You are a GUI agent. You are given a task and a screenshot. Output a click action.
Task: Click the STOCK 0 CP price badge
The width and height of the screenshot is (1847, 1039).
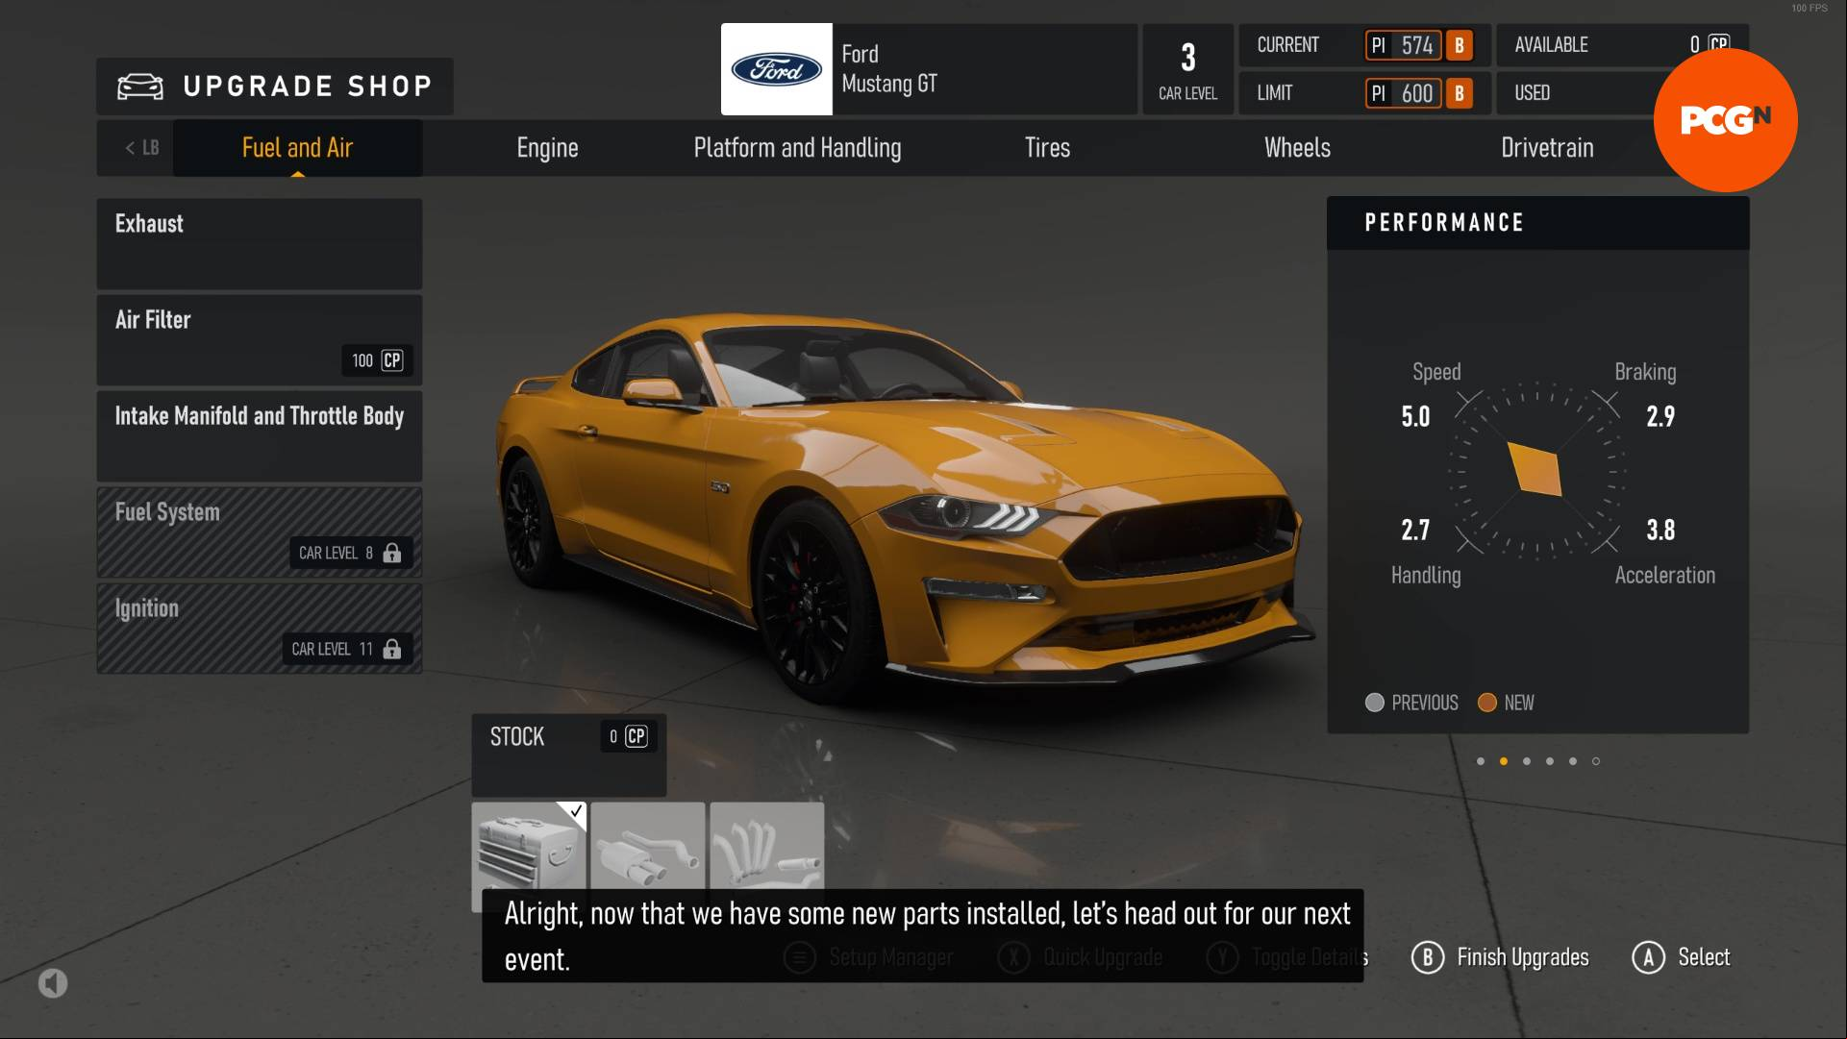(x=629, y=736)
